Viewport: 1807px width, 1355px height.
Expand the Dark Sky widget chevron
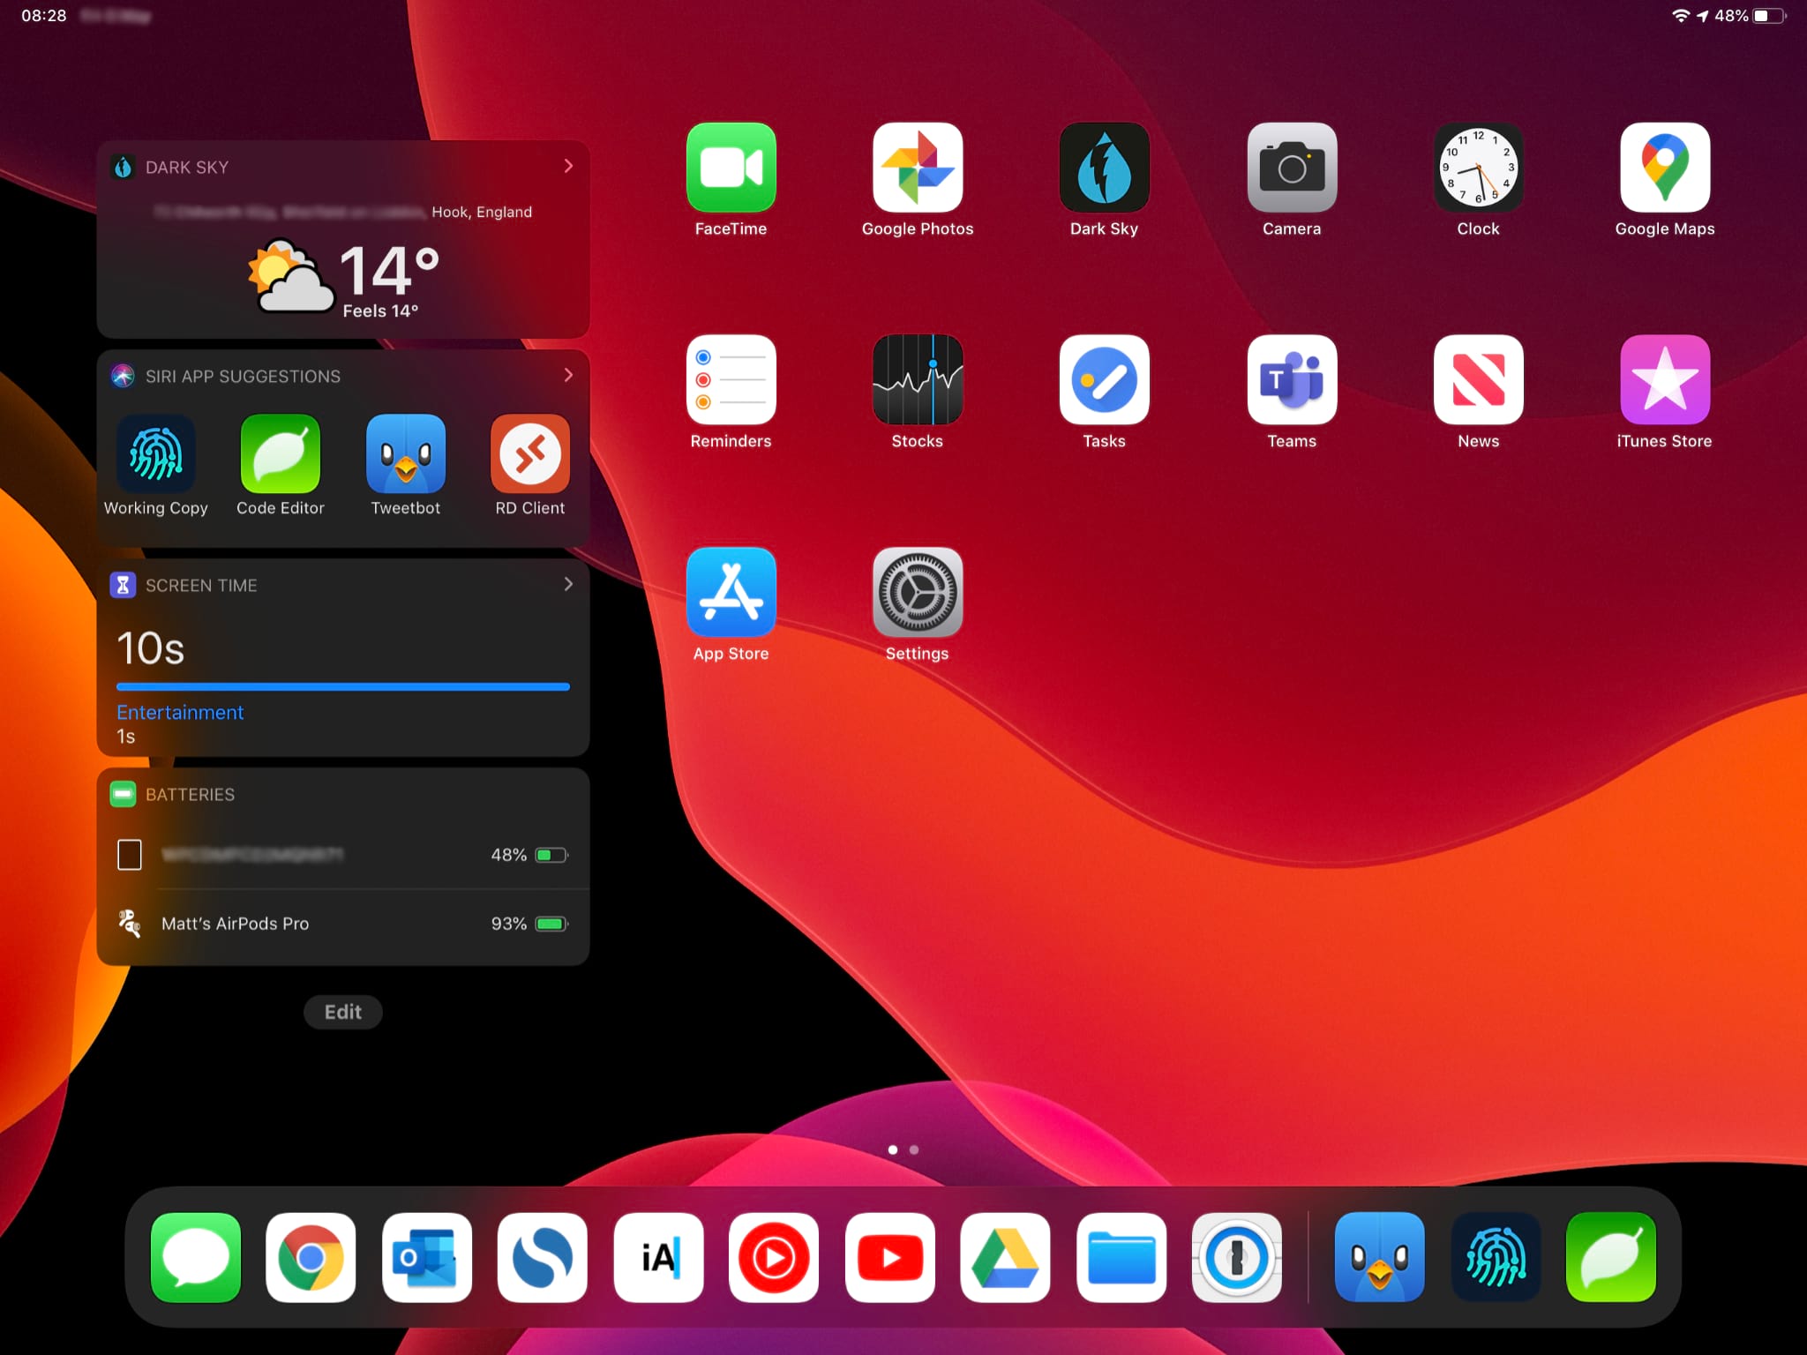click(x=568, y=166)
